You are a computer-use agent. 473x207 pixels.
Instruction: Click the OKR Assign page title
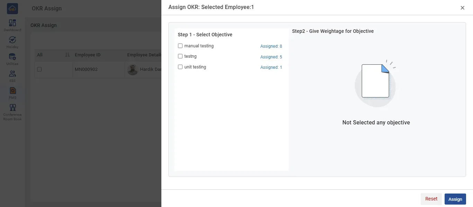click(x=46, y=8)
